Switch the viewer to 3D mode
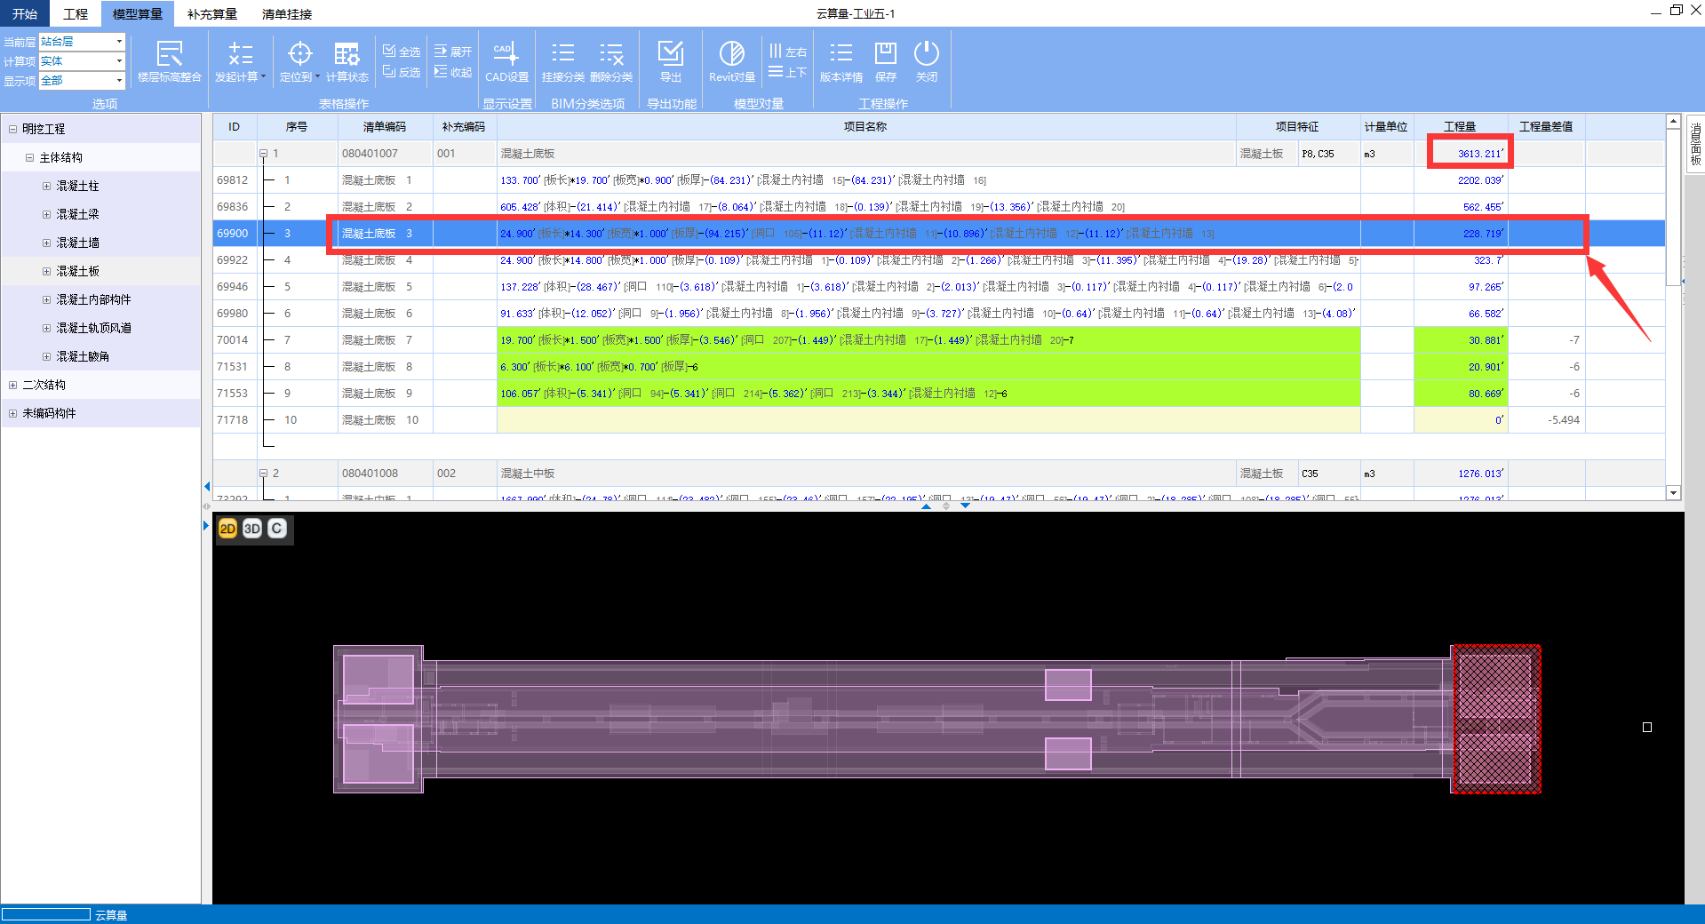 [252, 529]
